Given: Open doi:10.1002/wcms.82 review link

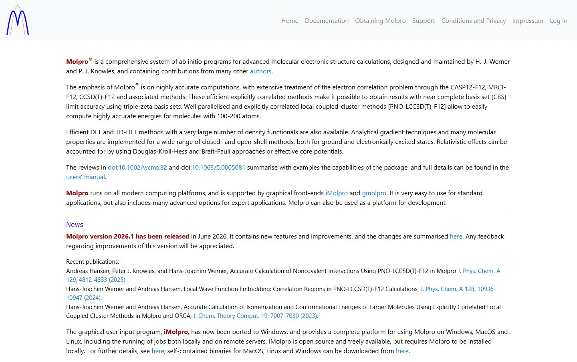Looking at the screenshot, I should pos(137,168).
